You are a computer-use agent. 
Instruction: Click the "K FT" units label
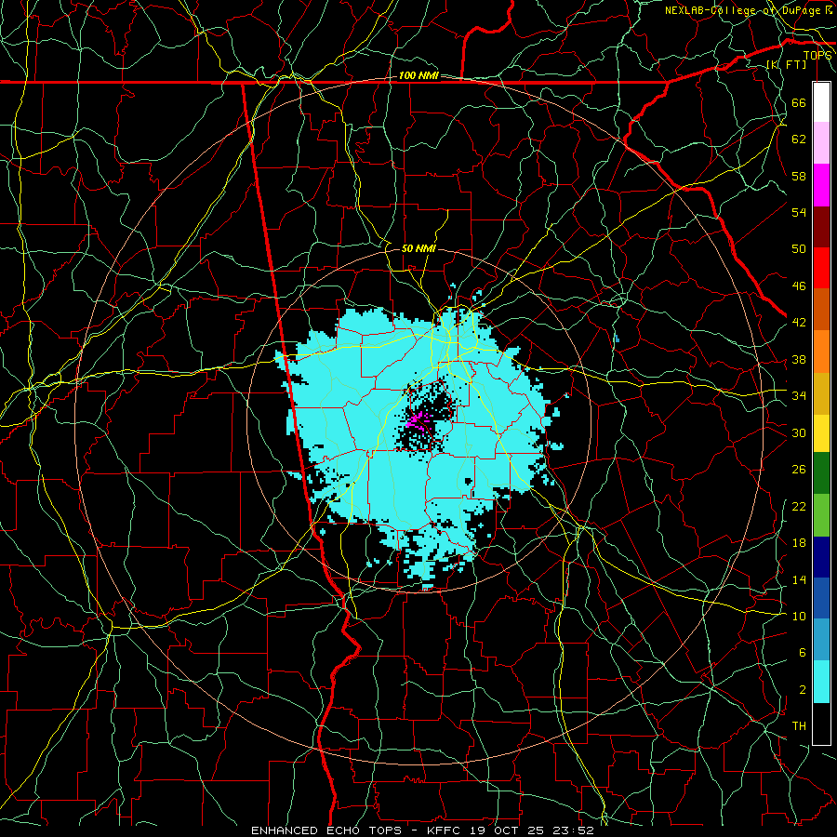pos(788,65)
